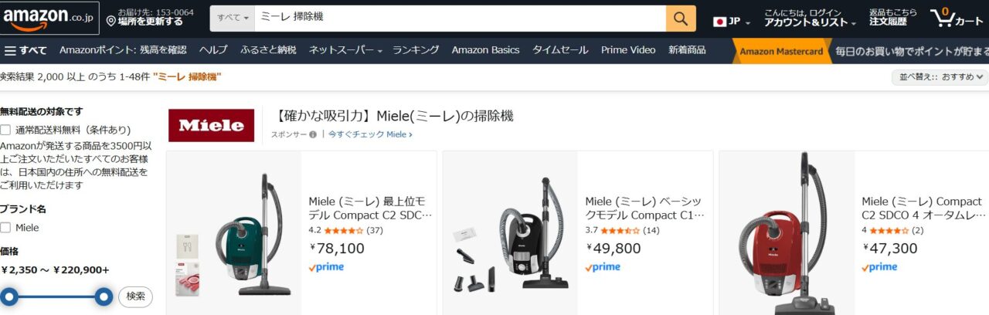Click the orange search magnifier button
Screen dimensions: 989x315
[x=681, y=18]
